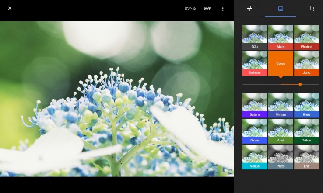Screen dimensions: 323x193
Task: Apply the Juno filter
Action: click(306, 63)
